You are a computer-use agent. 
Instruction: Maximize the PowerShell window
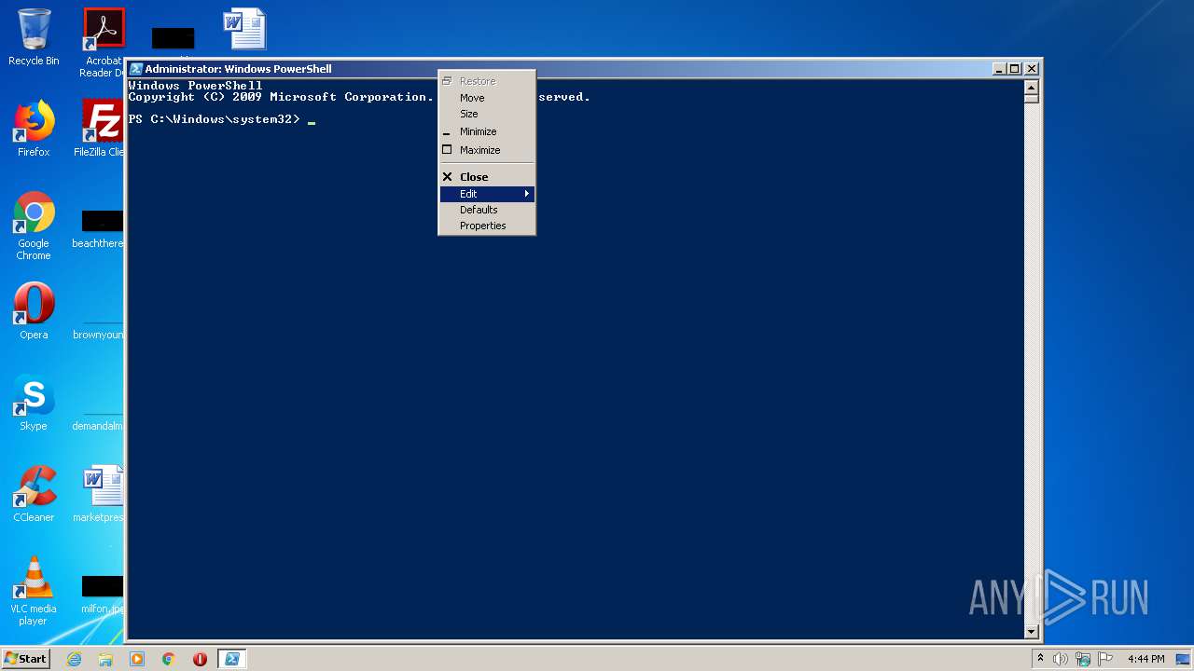[1015, 69]
